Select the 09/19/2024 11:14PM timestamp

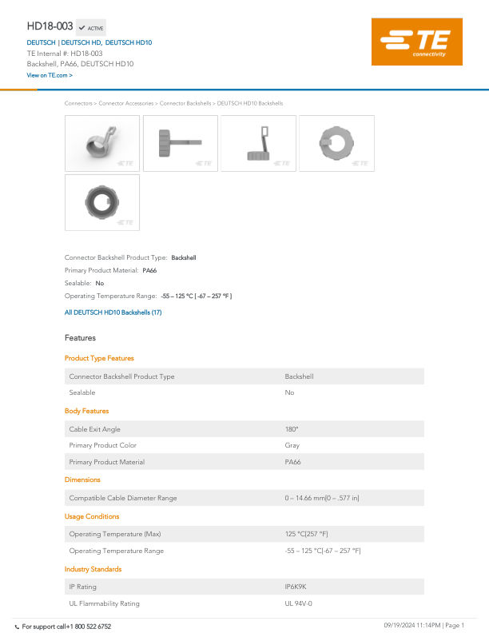412,625
